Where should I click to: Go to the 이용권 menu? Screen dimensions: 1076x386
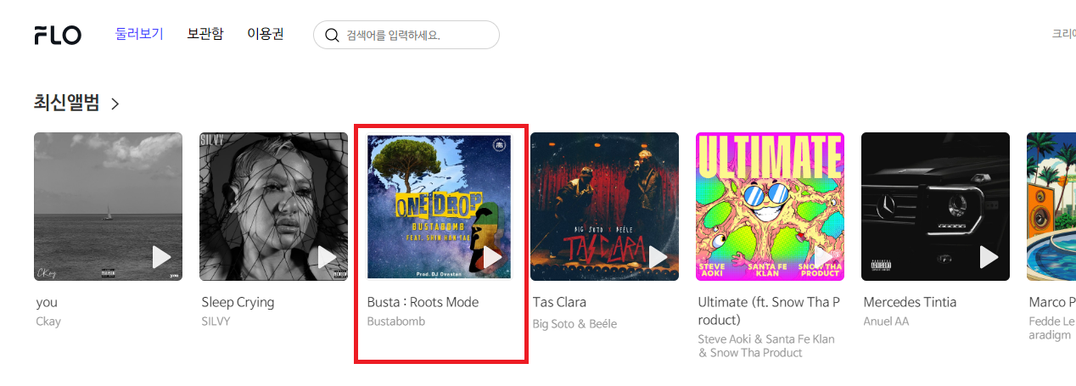[266, 34]
